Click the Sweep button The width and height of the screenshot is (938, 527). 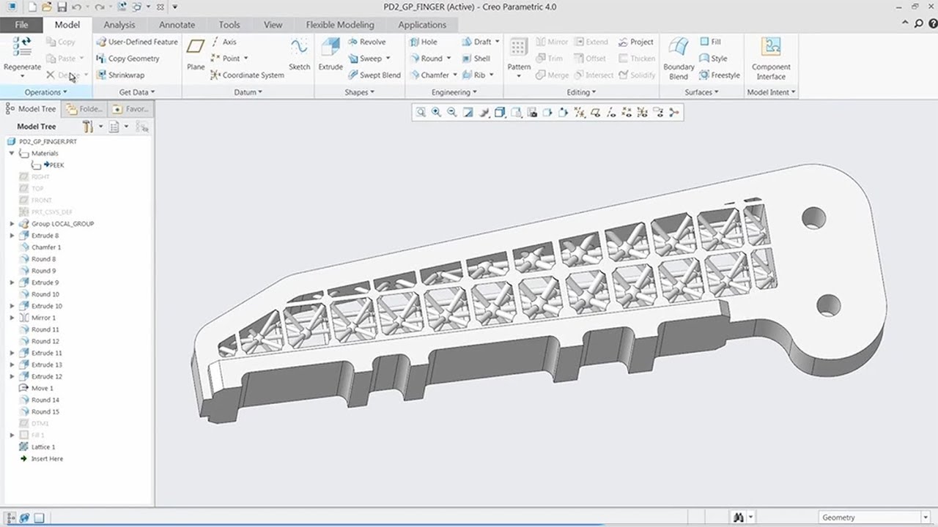[x=369, y=59]
